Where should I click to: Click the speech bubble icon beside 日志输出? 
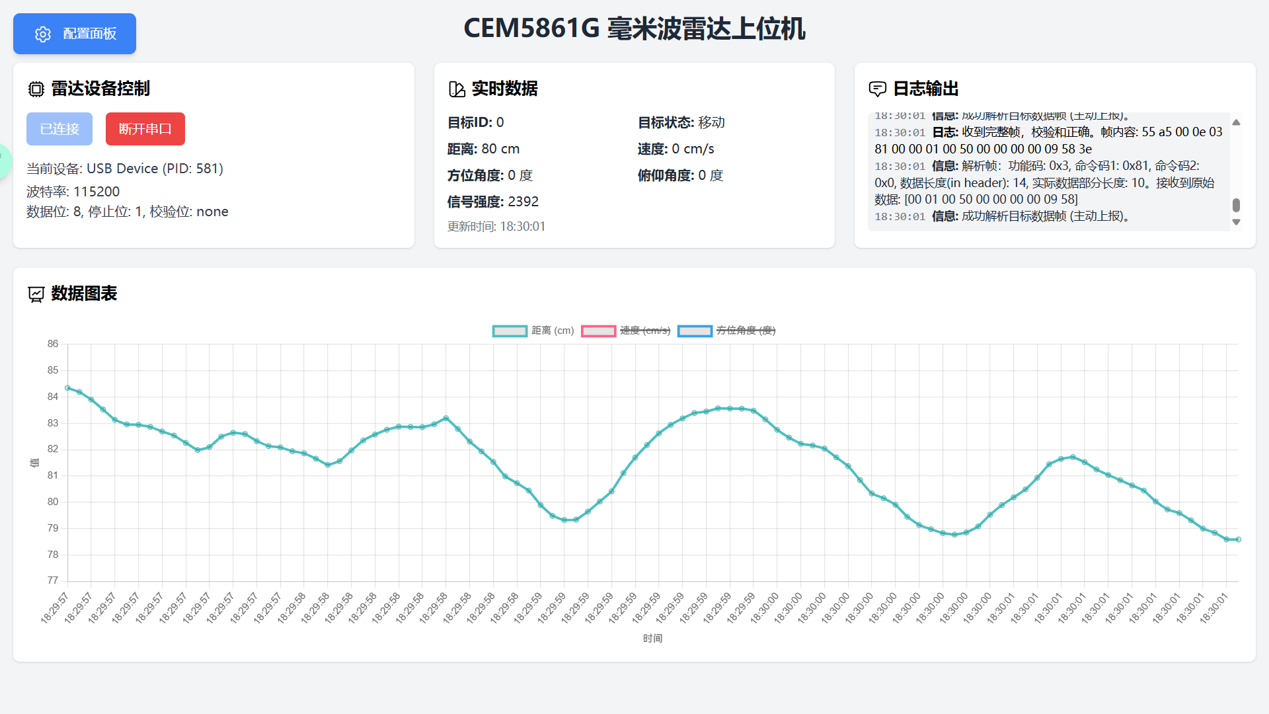point(877,89)
